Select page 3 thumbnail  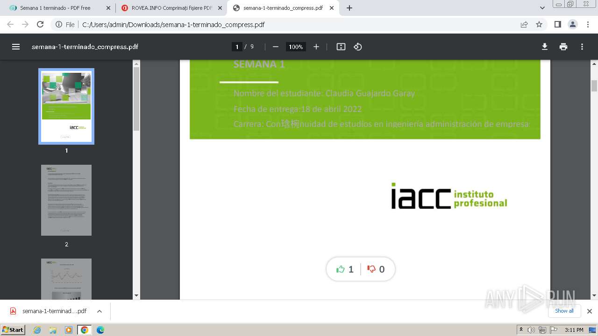[66, 279]
